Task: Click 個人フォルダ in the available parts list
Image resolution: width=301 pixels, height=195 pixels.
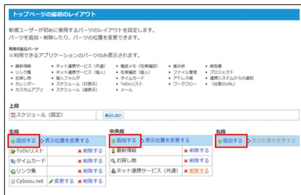Action: (68, 78)
